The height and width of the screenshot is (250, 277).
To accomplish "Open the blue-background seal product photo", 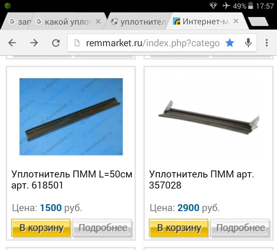I will tap(71, 117).
